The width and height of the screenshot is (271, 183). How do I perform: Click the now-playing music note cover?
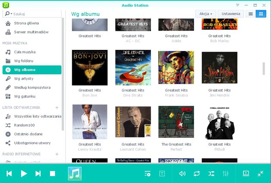75,174
